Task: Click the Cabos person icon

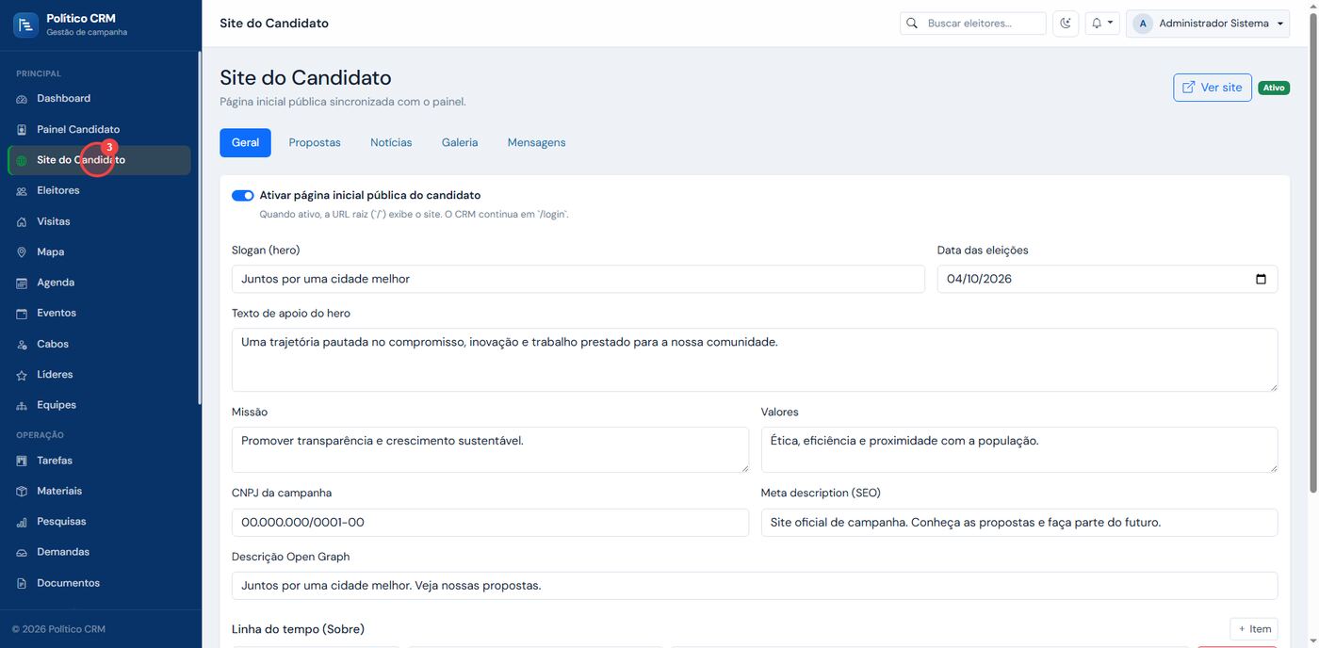Action: coord(22,345)
